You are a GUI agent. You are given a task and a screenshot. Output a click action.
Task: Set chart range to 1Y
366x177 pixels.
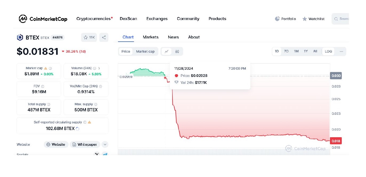[x=306, y=51]
